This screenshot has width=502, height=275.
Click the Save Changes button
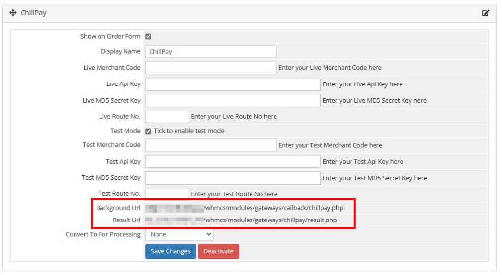[x=171, y=251]
